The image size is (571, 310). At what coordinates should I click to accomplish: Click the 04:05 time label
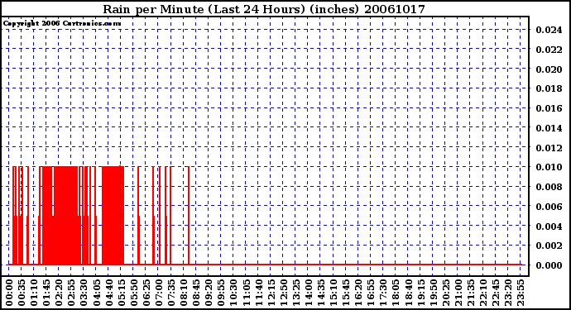coord(96,293)
